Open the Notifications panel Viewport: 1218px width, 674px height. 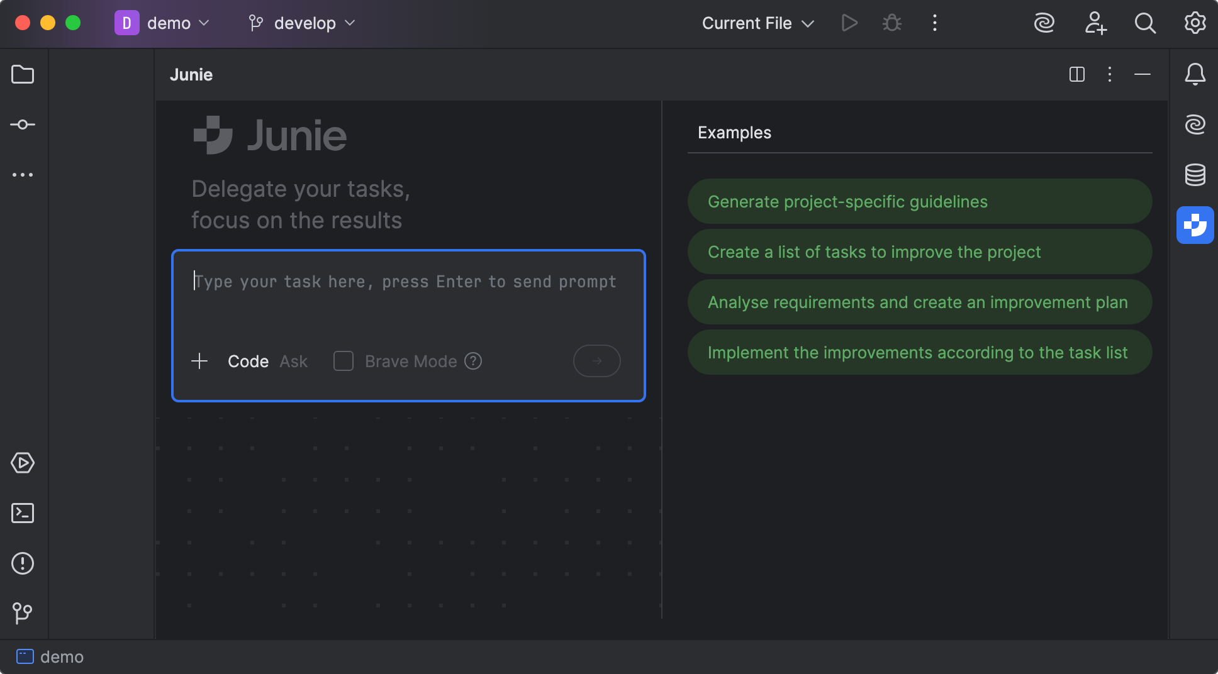(x=1195, y=74)
